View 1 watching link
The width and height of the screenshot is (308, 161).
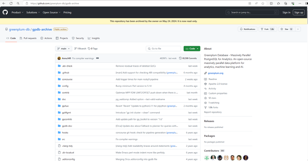[214, 103]
